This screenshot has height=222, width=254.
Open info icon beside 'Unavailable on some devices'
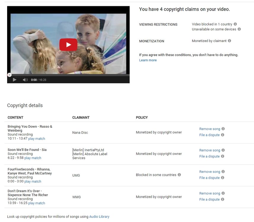(x=239, y=29)
